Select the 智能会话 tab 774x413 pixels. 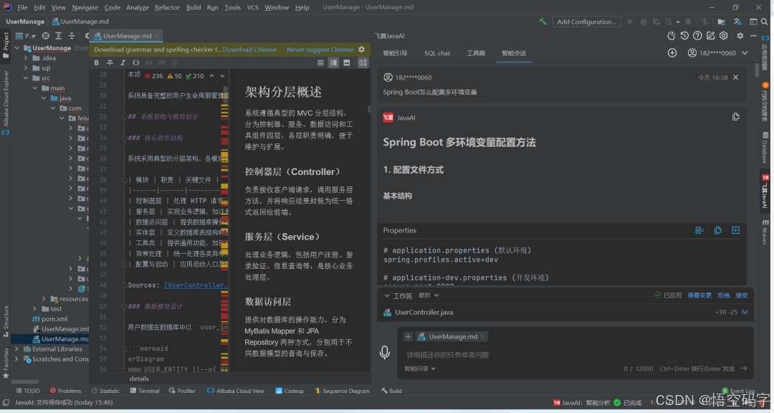(x=513, y=53)
